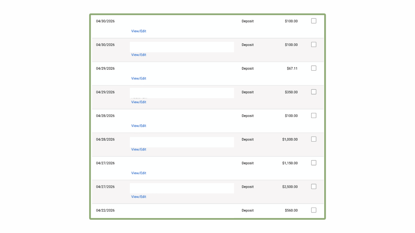
Task: Select the 04/27/2026 date on the $1,150.00 row
Action: pos(105,163)
